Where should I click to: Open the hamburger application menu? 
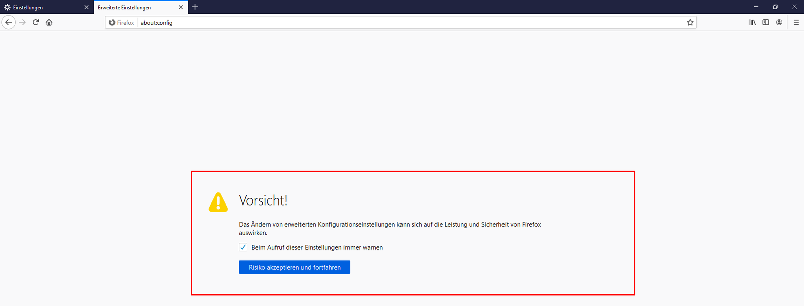tap(796, 22)
